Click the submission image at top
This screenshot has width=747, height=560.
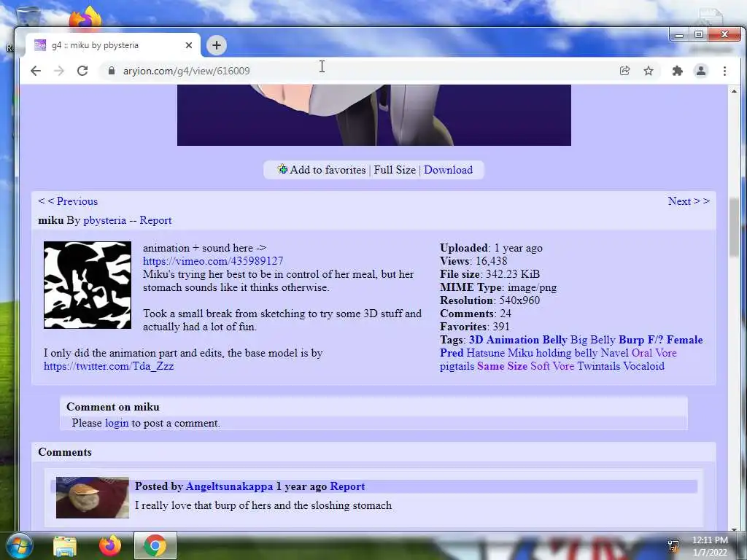374,115
